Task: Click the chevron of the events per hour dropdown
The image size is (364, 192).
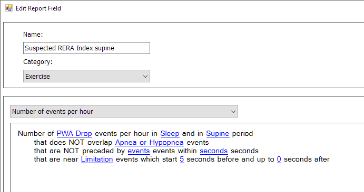Action: (233, 111)
